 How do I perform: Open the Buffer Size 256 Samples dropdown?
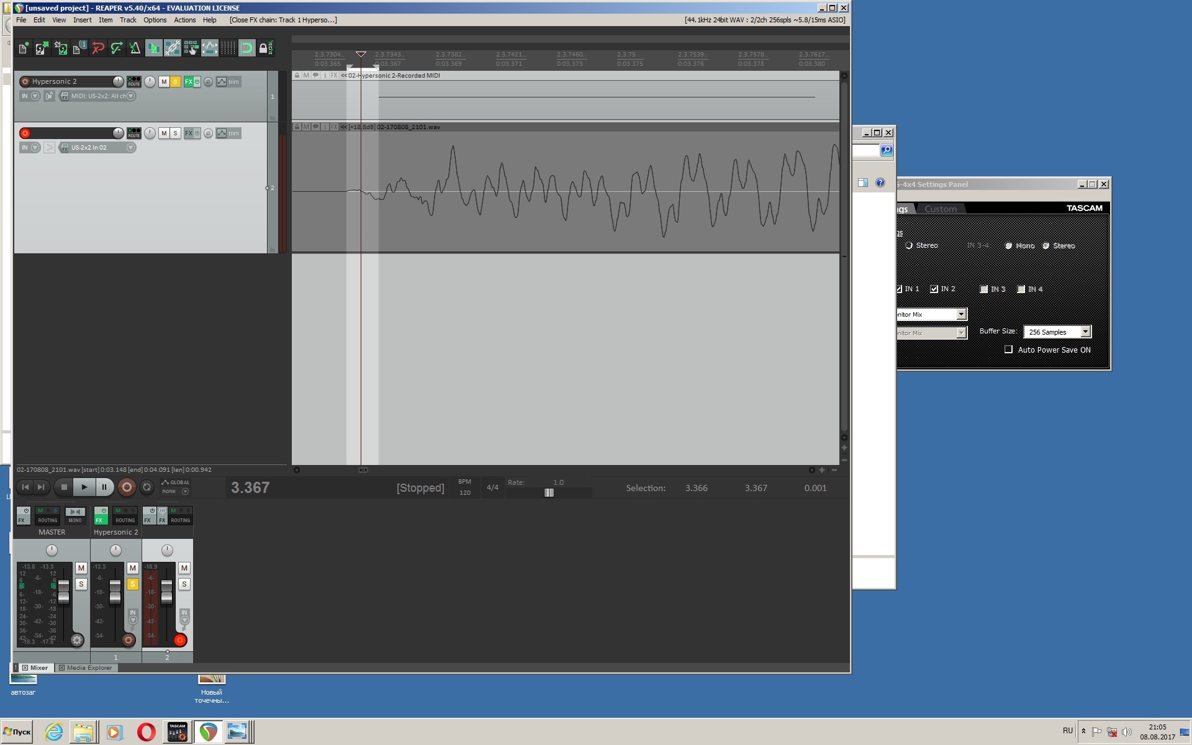[x=1085, y=332]
